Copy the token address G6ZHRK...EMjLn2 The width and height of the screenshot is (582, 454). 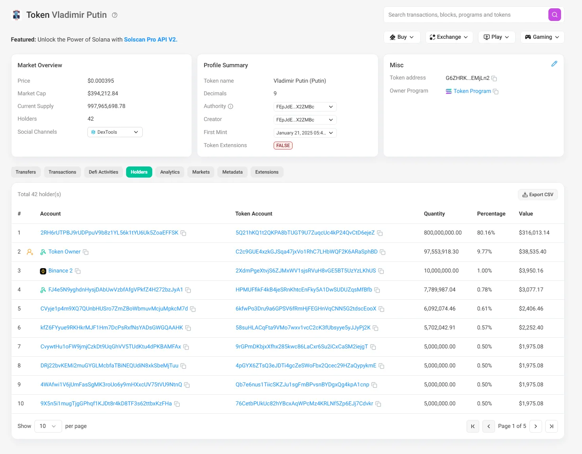[494, 78]
